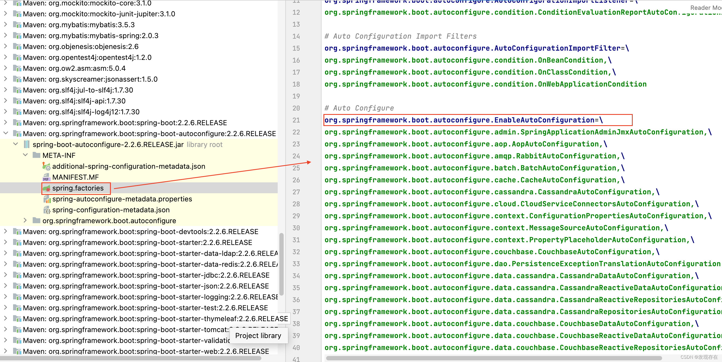
Task: Click the spring-configuration-metadata.json file icon
Action: coord(47,210)
